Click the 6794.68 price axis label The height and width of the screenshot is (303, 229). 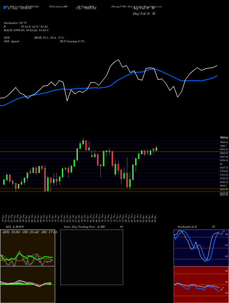click(x=224, y=171)
